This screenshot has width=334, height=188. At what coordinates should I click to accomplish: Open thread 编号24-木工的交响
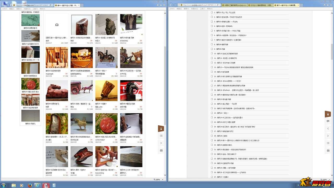[131, 71]
